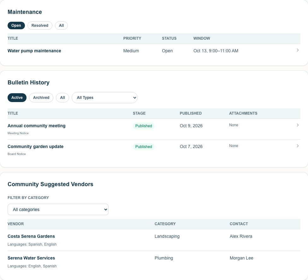Screen dimensions: 308x280
Task: Click the STAGE column header
Action: click(x=139, y=113)
